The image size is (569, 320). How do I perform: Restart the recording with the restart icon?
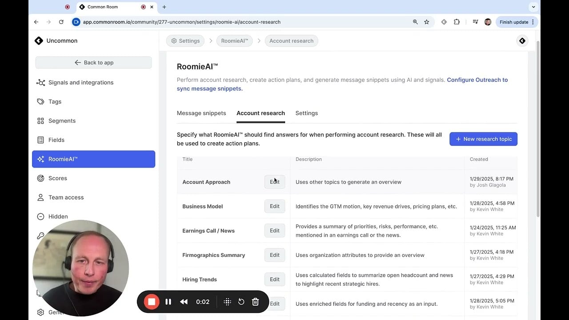(241, 302)
